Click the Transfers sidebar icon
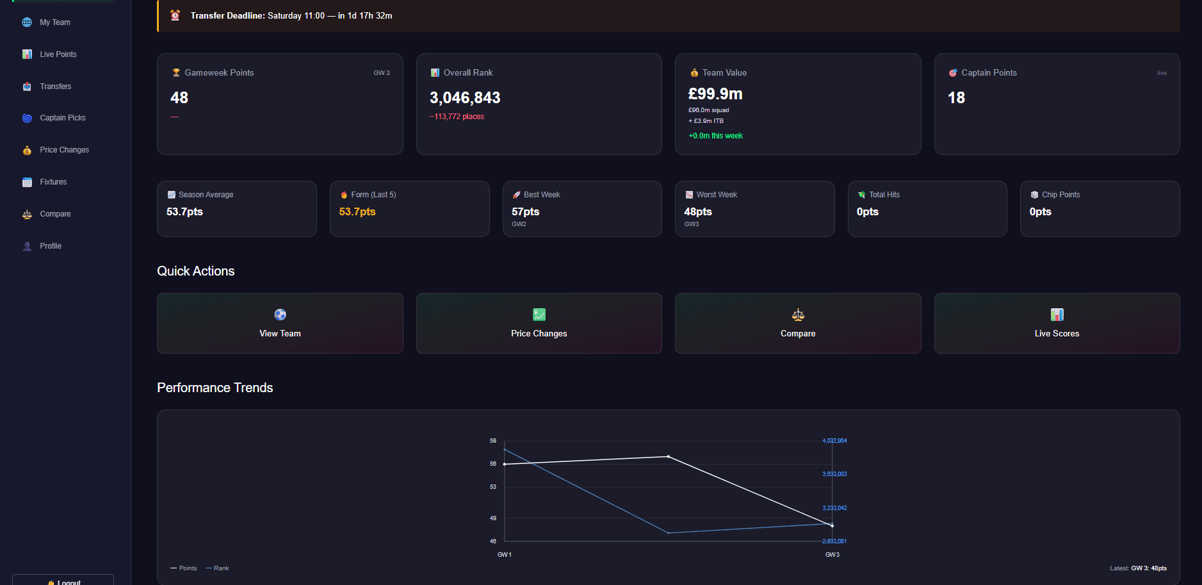The width and height of the screenshot is (1202, 585). pyautogui.click(x=27, y=87)
